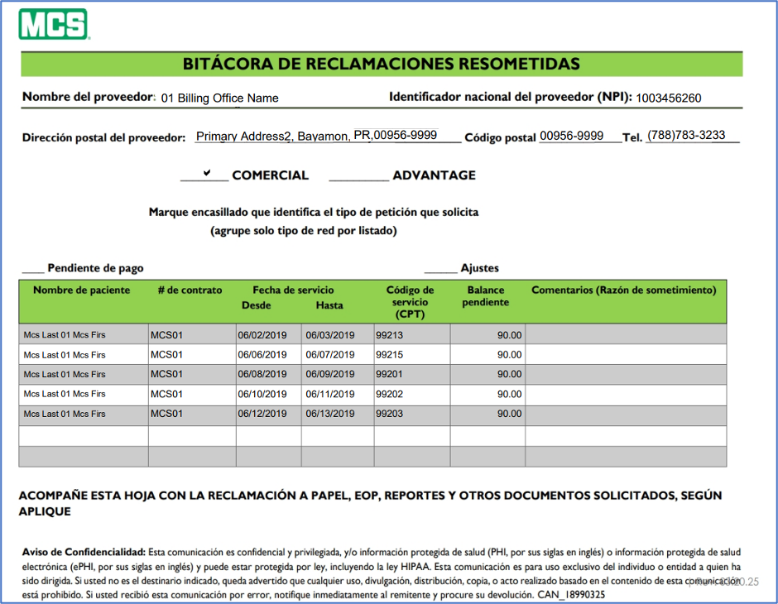
Task: Click the comments cell for CPT 99201 row
Action: click(x=625, y=375)
